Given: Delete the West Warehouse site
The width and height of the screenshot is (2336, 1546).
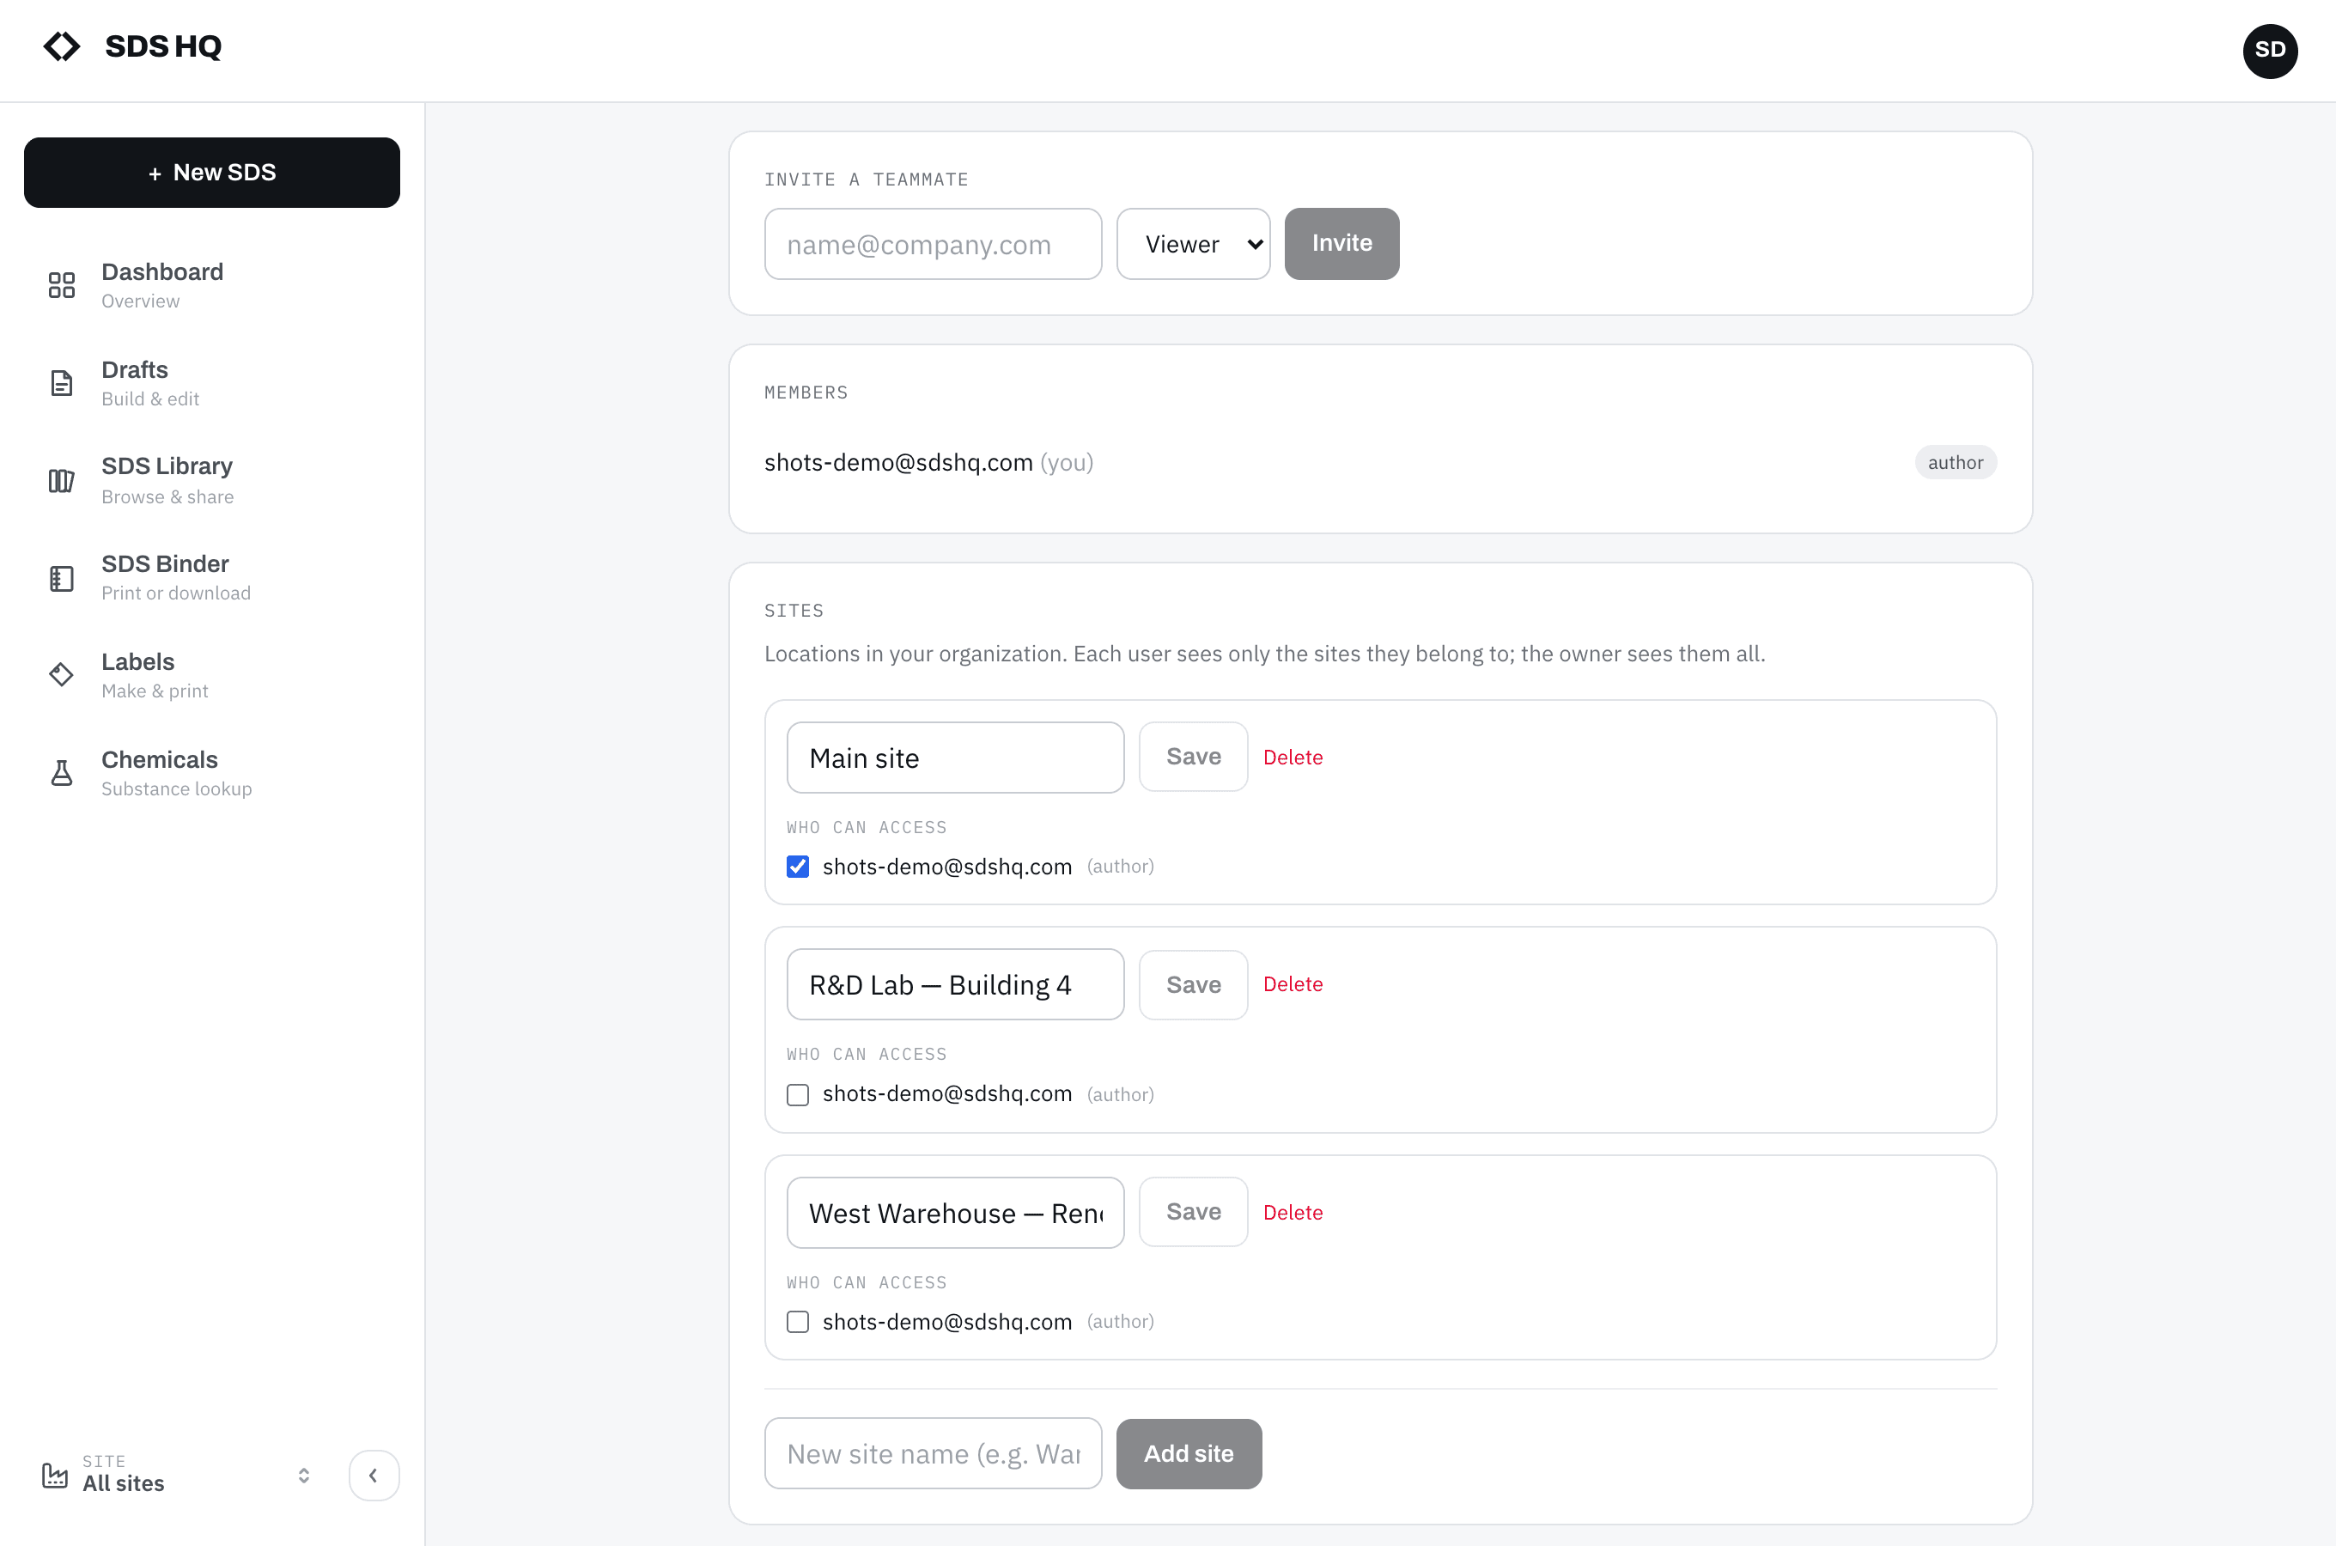Looking at the screenshot, I should pyautogui.click(x=1293, y=1213).
